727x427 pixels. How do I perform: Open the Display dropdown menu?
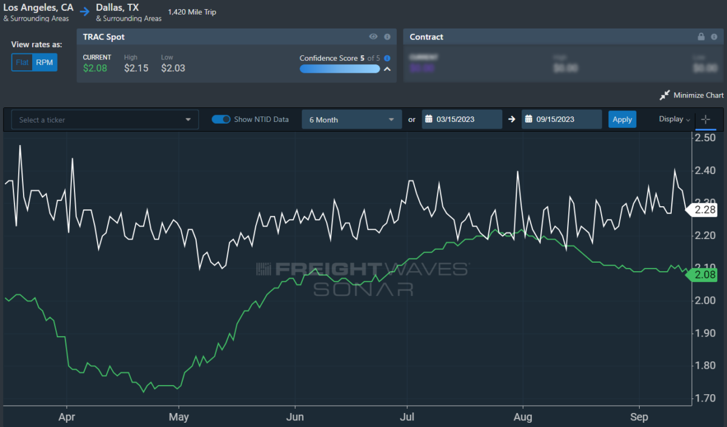point(674,119)
